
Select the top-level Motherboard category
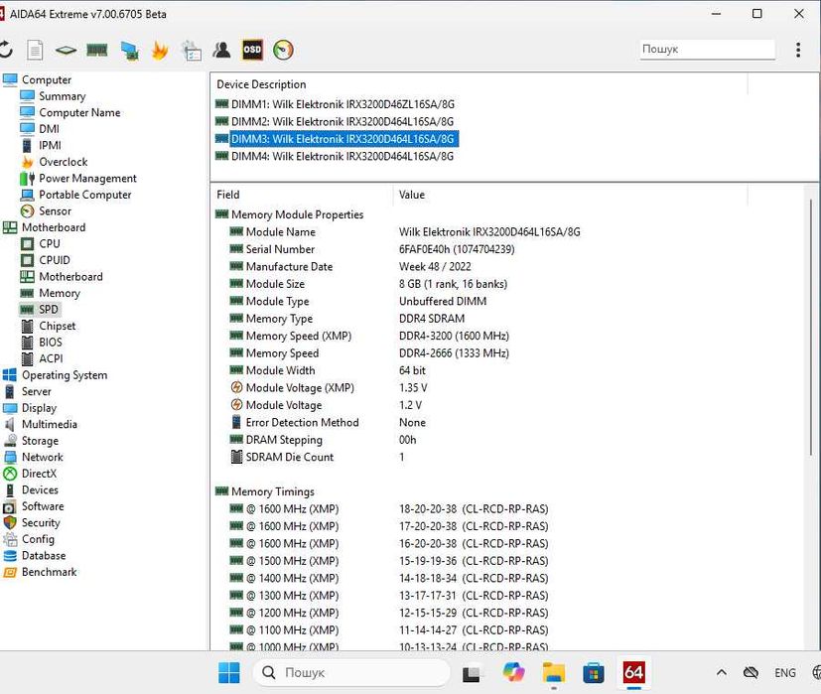tap(54, 227)
